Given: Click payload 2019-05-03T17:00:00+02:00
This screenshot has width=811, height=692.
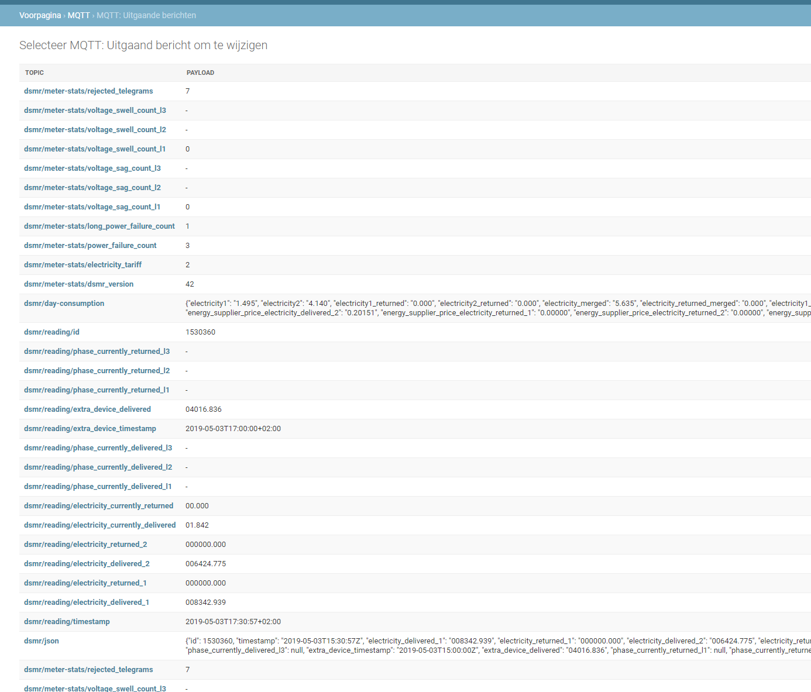Looking at the screenshot, I should point(233,429).
